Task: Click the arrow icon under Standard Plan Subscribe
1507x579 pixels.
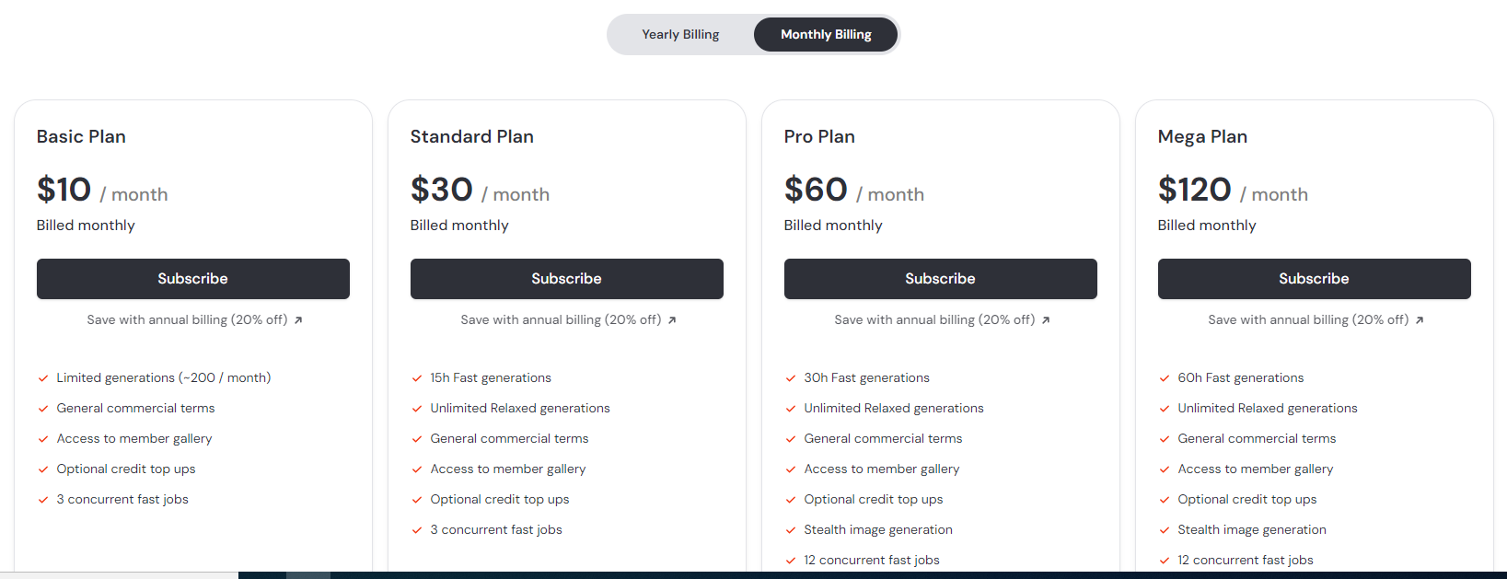Action: (x=672, y=320)
